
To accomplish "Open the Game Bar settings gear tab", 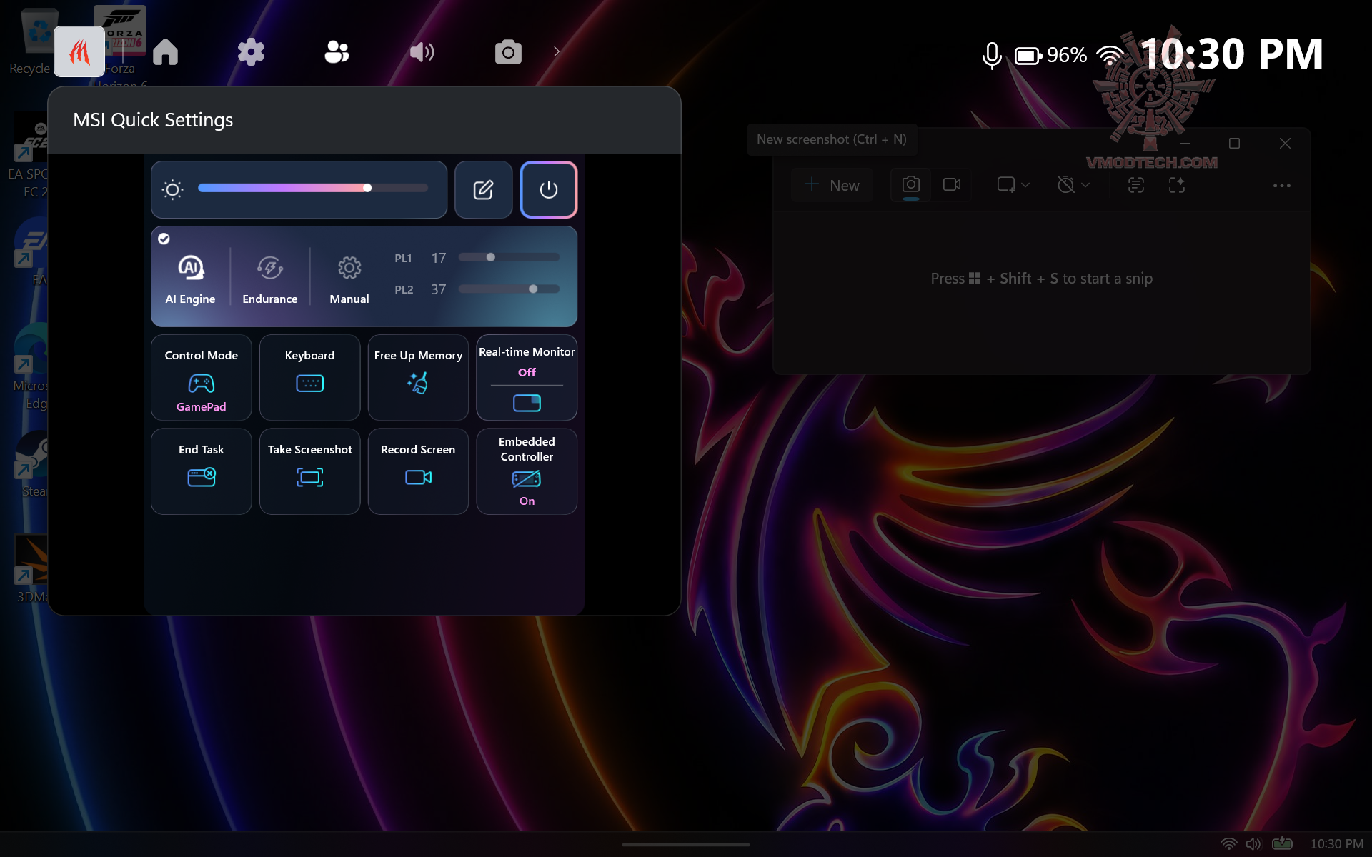I will (x=251, y=51).
